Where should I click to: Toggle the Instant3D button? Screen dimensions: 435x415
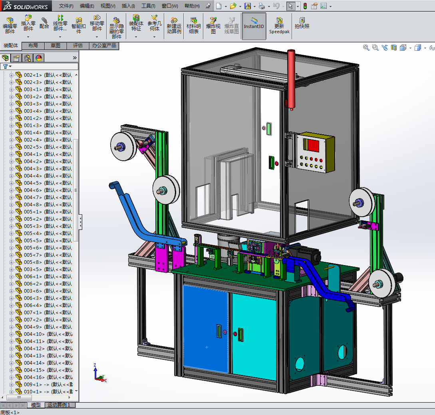[x=254, y=23]
